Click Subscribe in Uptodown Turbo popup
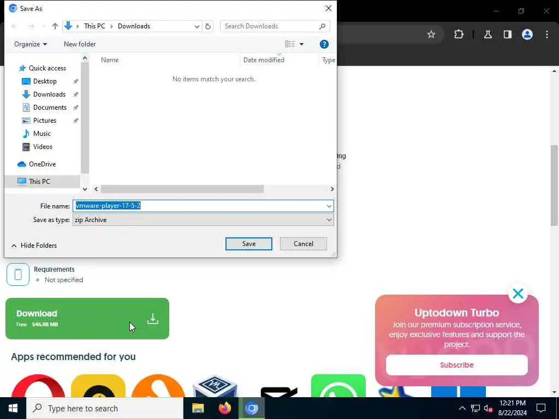The image size is (559, 419). click(457, 365)
